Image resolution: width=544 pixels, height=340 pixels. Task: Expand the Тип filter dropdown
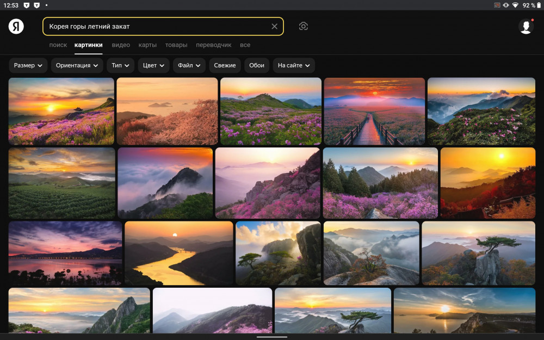click(x=120, y=65)
